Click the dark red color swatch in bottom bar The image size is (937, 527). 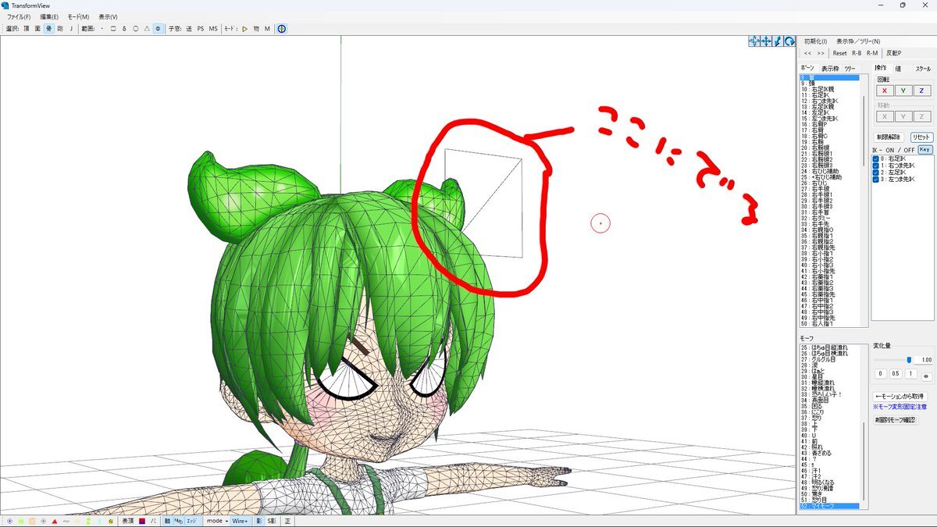click(141, 521)
